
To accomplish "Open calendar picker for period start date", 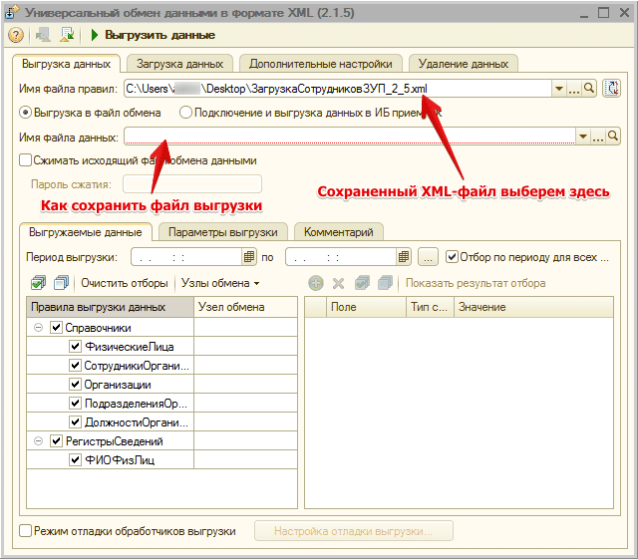I will click(250, 257).
